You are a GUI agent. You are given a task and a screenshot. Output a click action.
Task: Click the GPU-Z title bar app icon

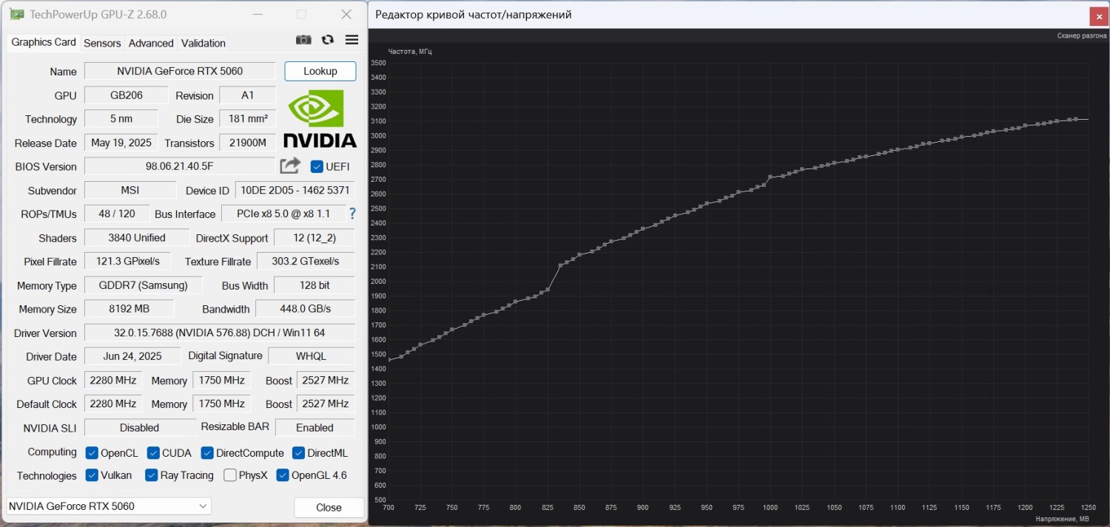click(x=16, y=14)
